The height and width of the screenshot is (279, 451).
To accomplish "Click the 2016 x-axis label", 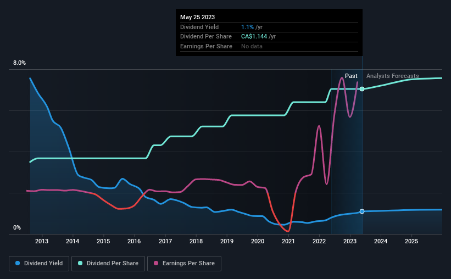I will click(x=134, y=241).
